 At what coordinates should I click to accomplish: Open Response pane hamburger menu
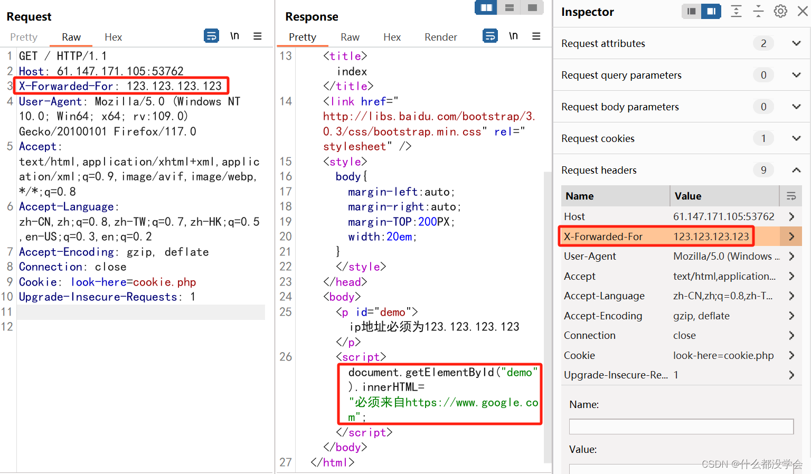[536, 36]
